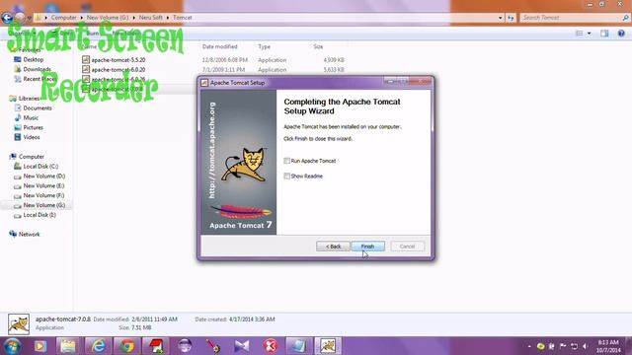This screenshot has height=355, width=632.
Task: Open Downloads in the Favorites sidebar
Action: (38, 69)
